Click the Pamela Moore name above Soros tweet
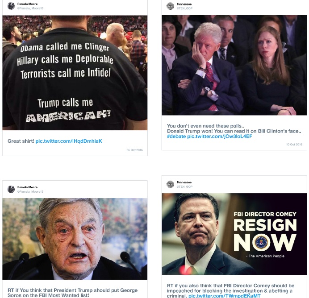The image size is (309, 298). [27, 187]
